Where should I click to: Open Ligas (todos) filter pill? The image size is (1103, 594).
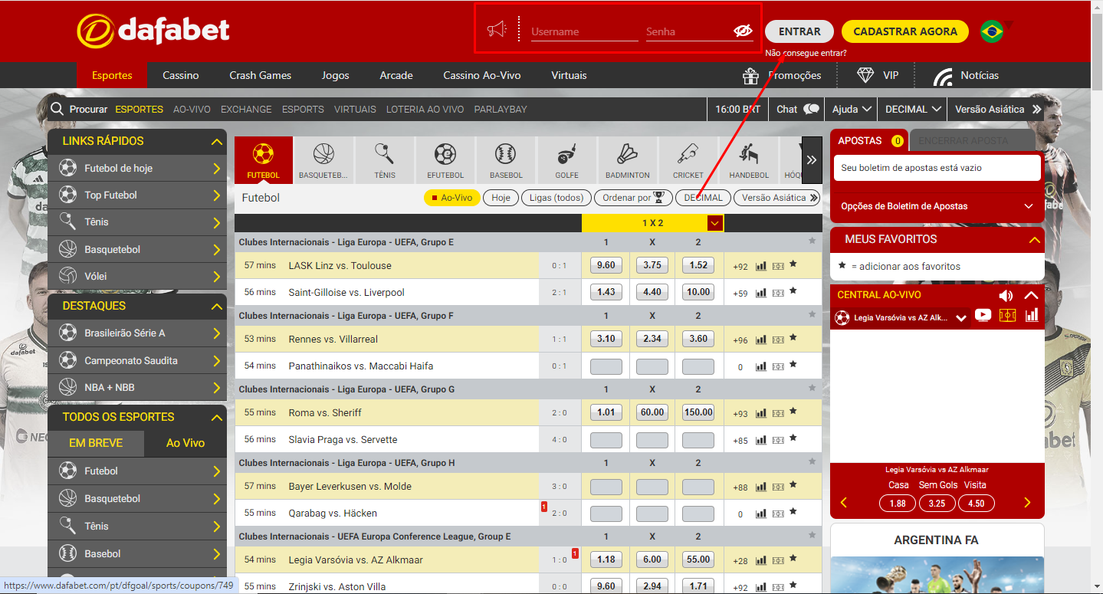coord(556,198)
